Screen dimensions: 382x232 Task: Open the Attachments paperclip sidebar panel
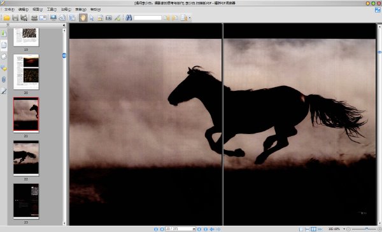pyautogui.click(x=4, y=79)
